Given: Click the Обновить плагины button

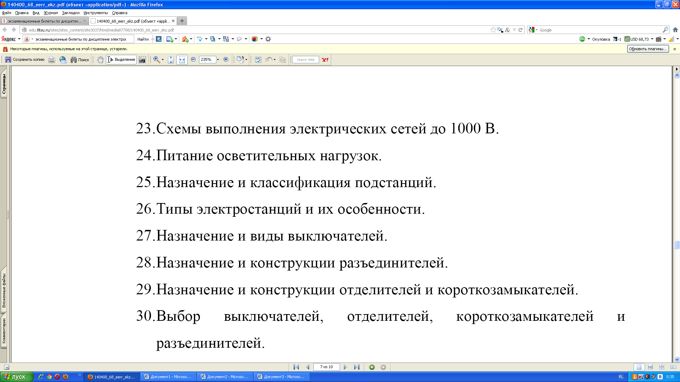Looking at the screenshot, I should click(x=647, y=49).
